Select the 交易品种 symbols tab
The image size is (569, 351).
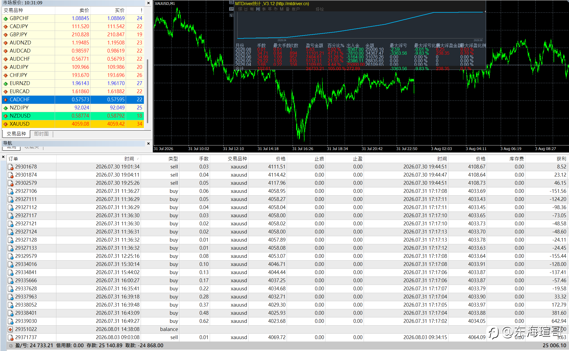[16, 134]
